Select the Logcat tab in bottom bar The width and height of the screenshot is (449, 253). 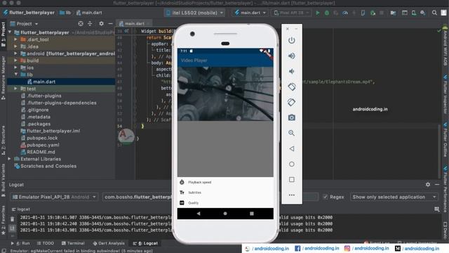pos(145,243)
